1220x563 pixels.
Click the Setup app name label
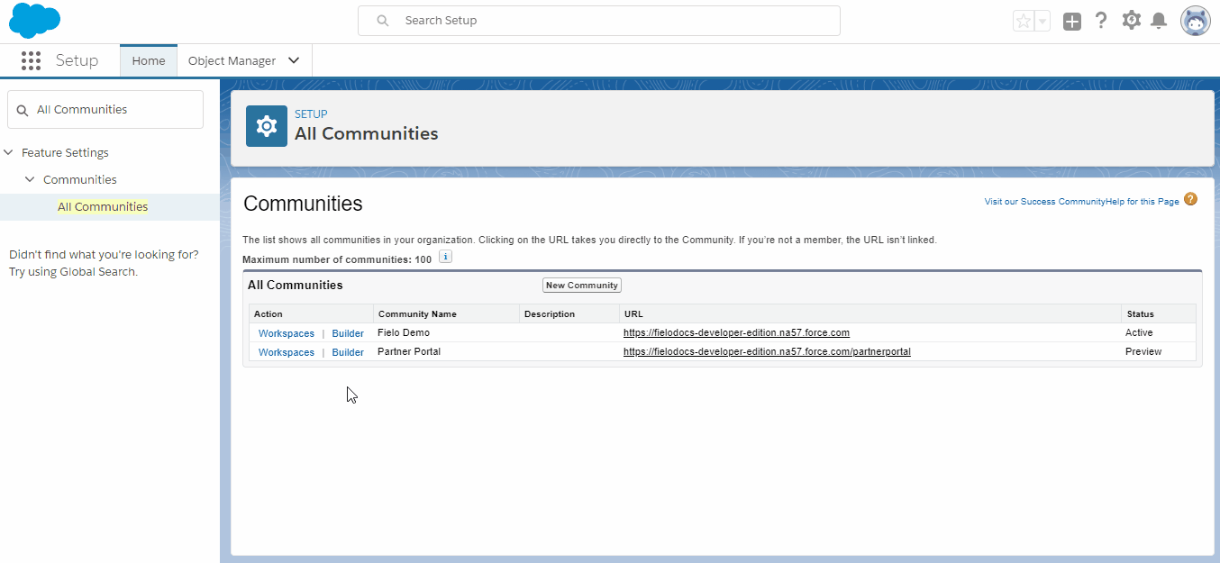tap(77, 60)
